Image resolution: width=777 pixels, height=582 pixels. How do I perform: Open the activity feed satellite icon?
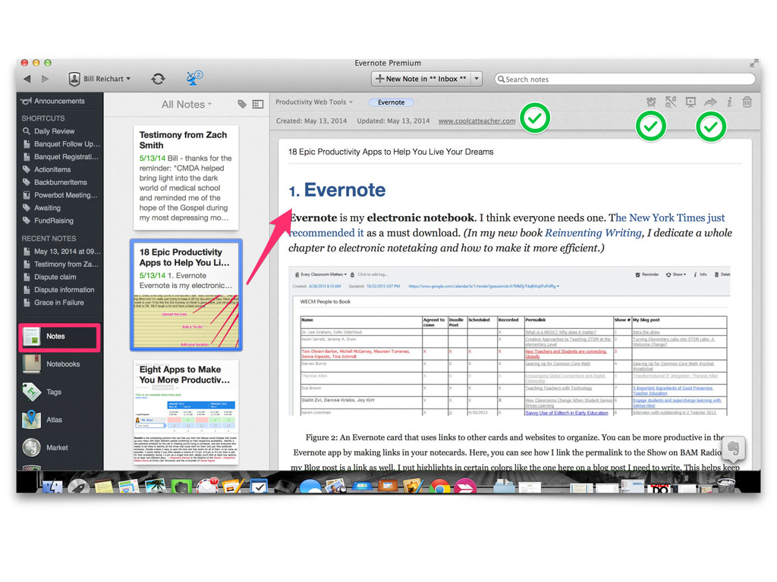point(193,78)
